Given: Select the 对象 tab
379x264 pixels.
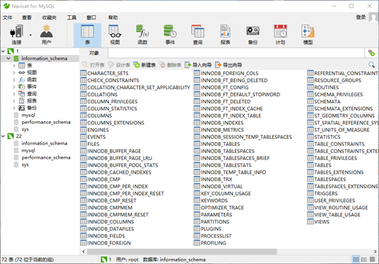Looking at the screenshot, I should pos(94,53).
